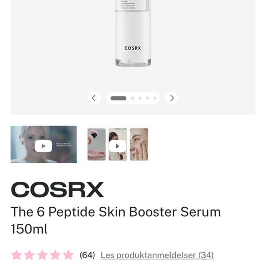This screenshot has height=266, width=266.
Task: Jump to the second carousel dot
Action: (x=132, y=98)
